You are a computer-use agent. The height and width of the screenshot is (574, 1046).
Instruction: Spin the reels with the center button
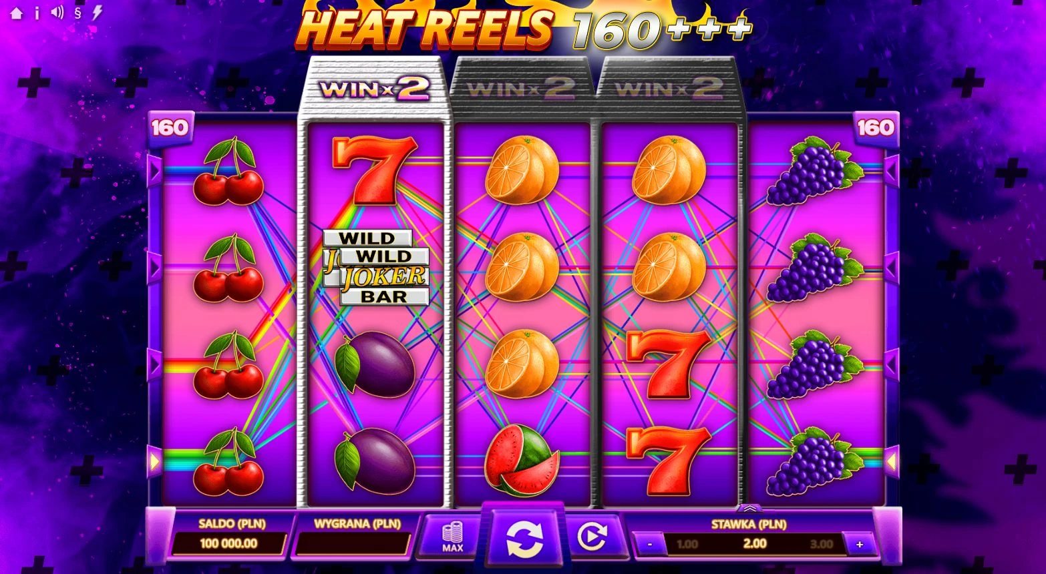(x=524, y=538)
